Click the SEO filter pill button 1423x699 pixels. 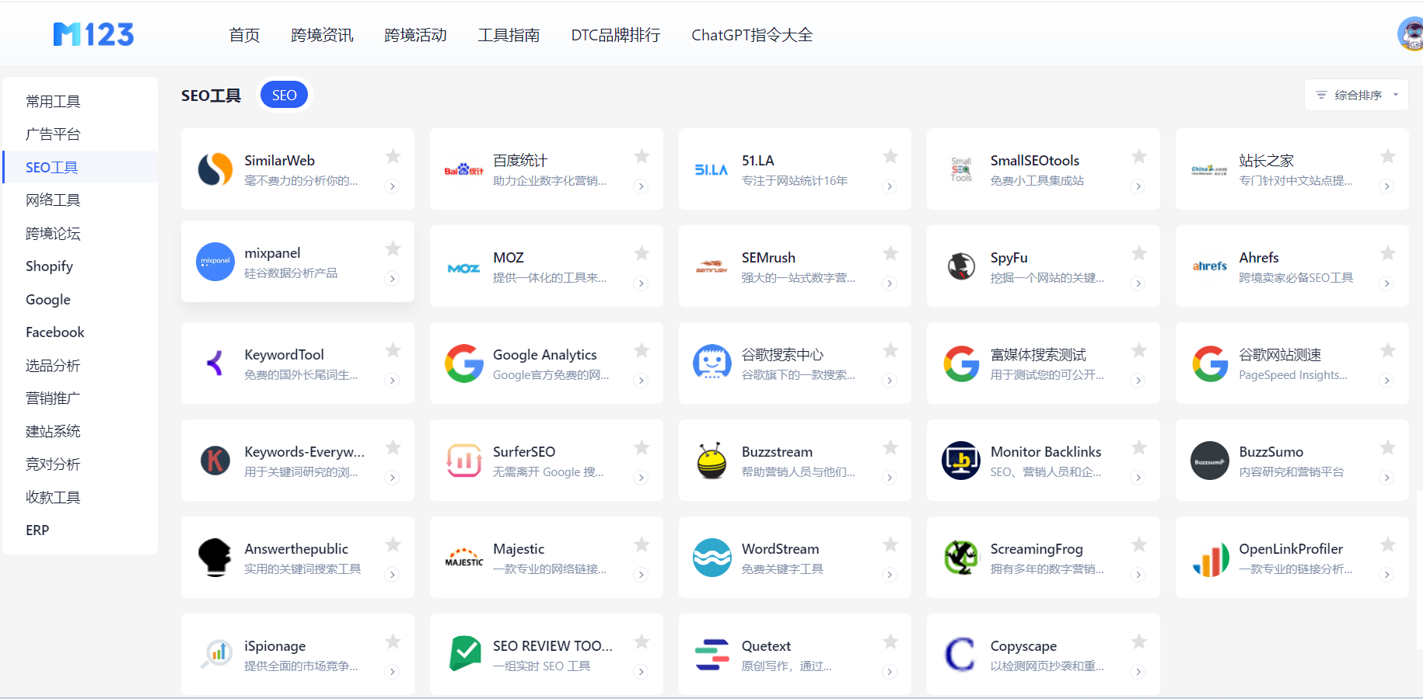[284, 94]
